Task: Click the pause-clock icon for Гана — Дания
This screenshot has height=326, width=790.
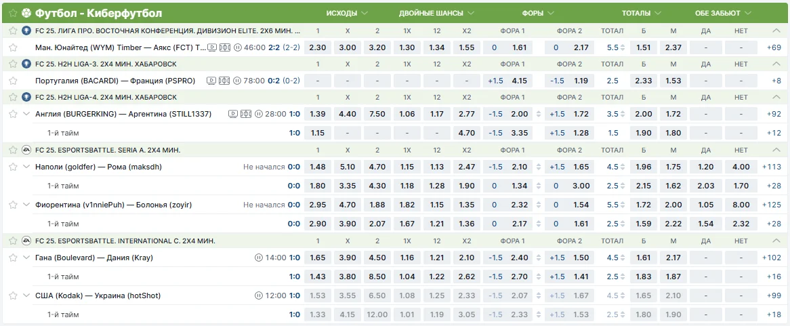Action: tap(258, 258)
